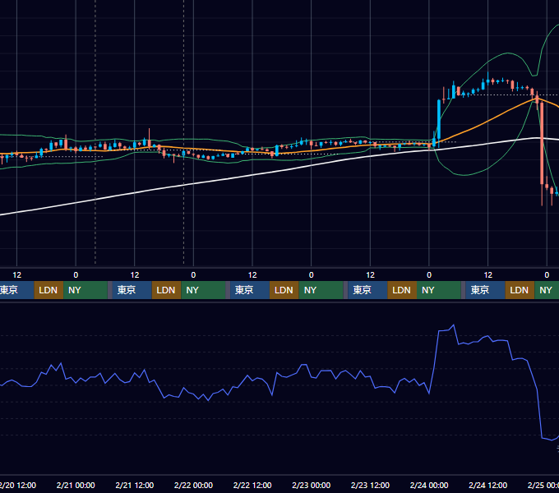Screen dimensions: 559x493
Task: Select the 東京 session block on 2/24
Action: [485, 290]
